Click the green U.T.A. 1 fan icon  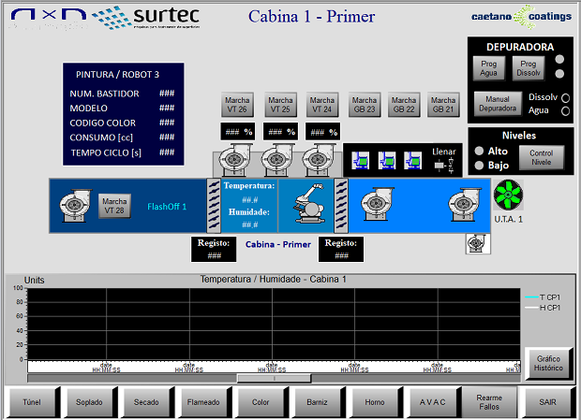[508, 196]
